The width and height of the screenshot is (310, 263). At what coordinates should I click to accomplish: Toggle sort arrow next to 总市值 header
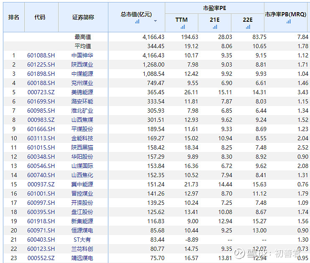coord(155,21)
